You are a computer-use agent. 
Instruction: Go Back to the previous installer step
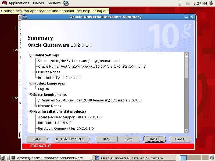click(x=106, y=139)
